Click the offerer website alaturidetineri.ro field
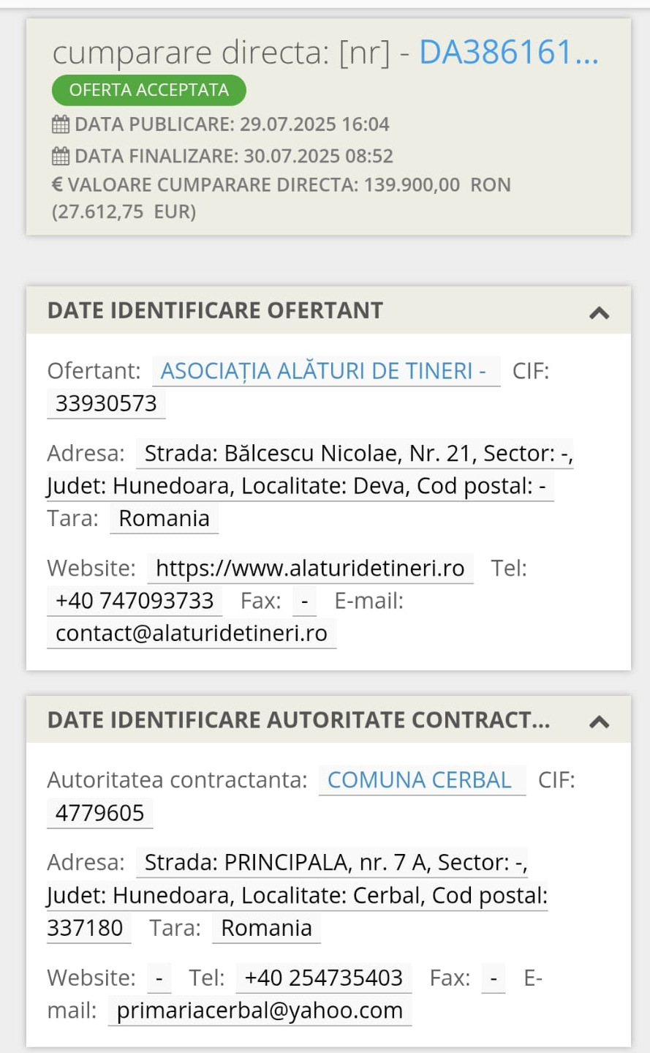 tap(310, 569)
